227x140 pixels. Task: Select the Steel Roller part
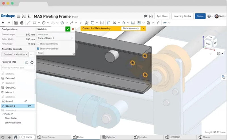pyautogui.click(x=11, y=118)
